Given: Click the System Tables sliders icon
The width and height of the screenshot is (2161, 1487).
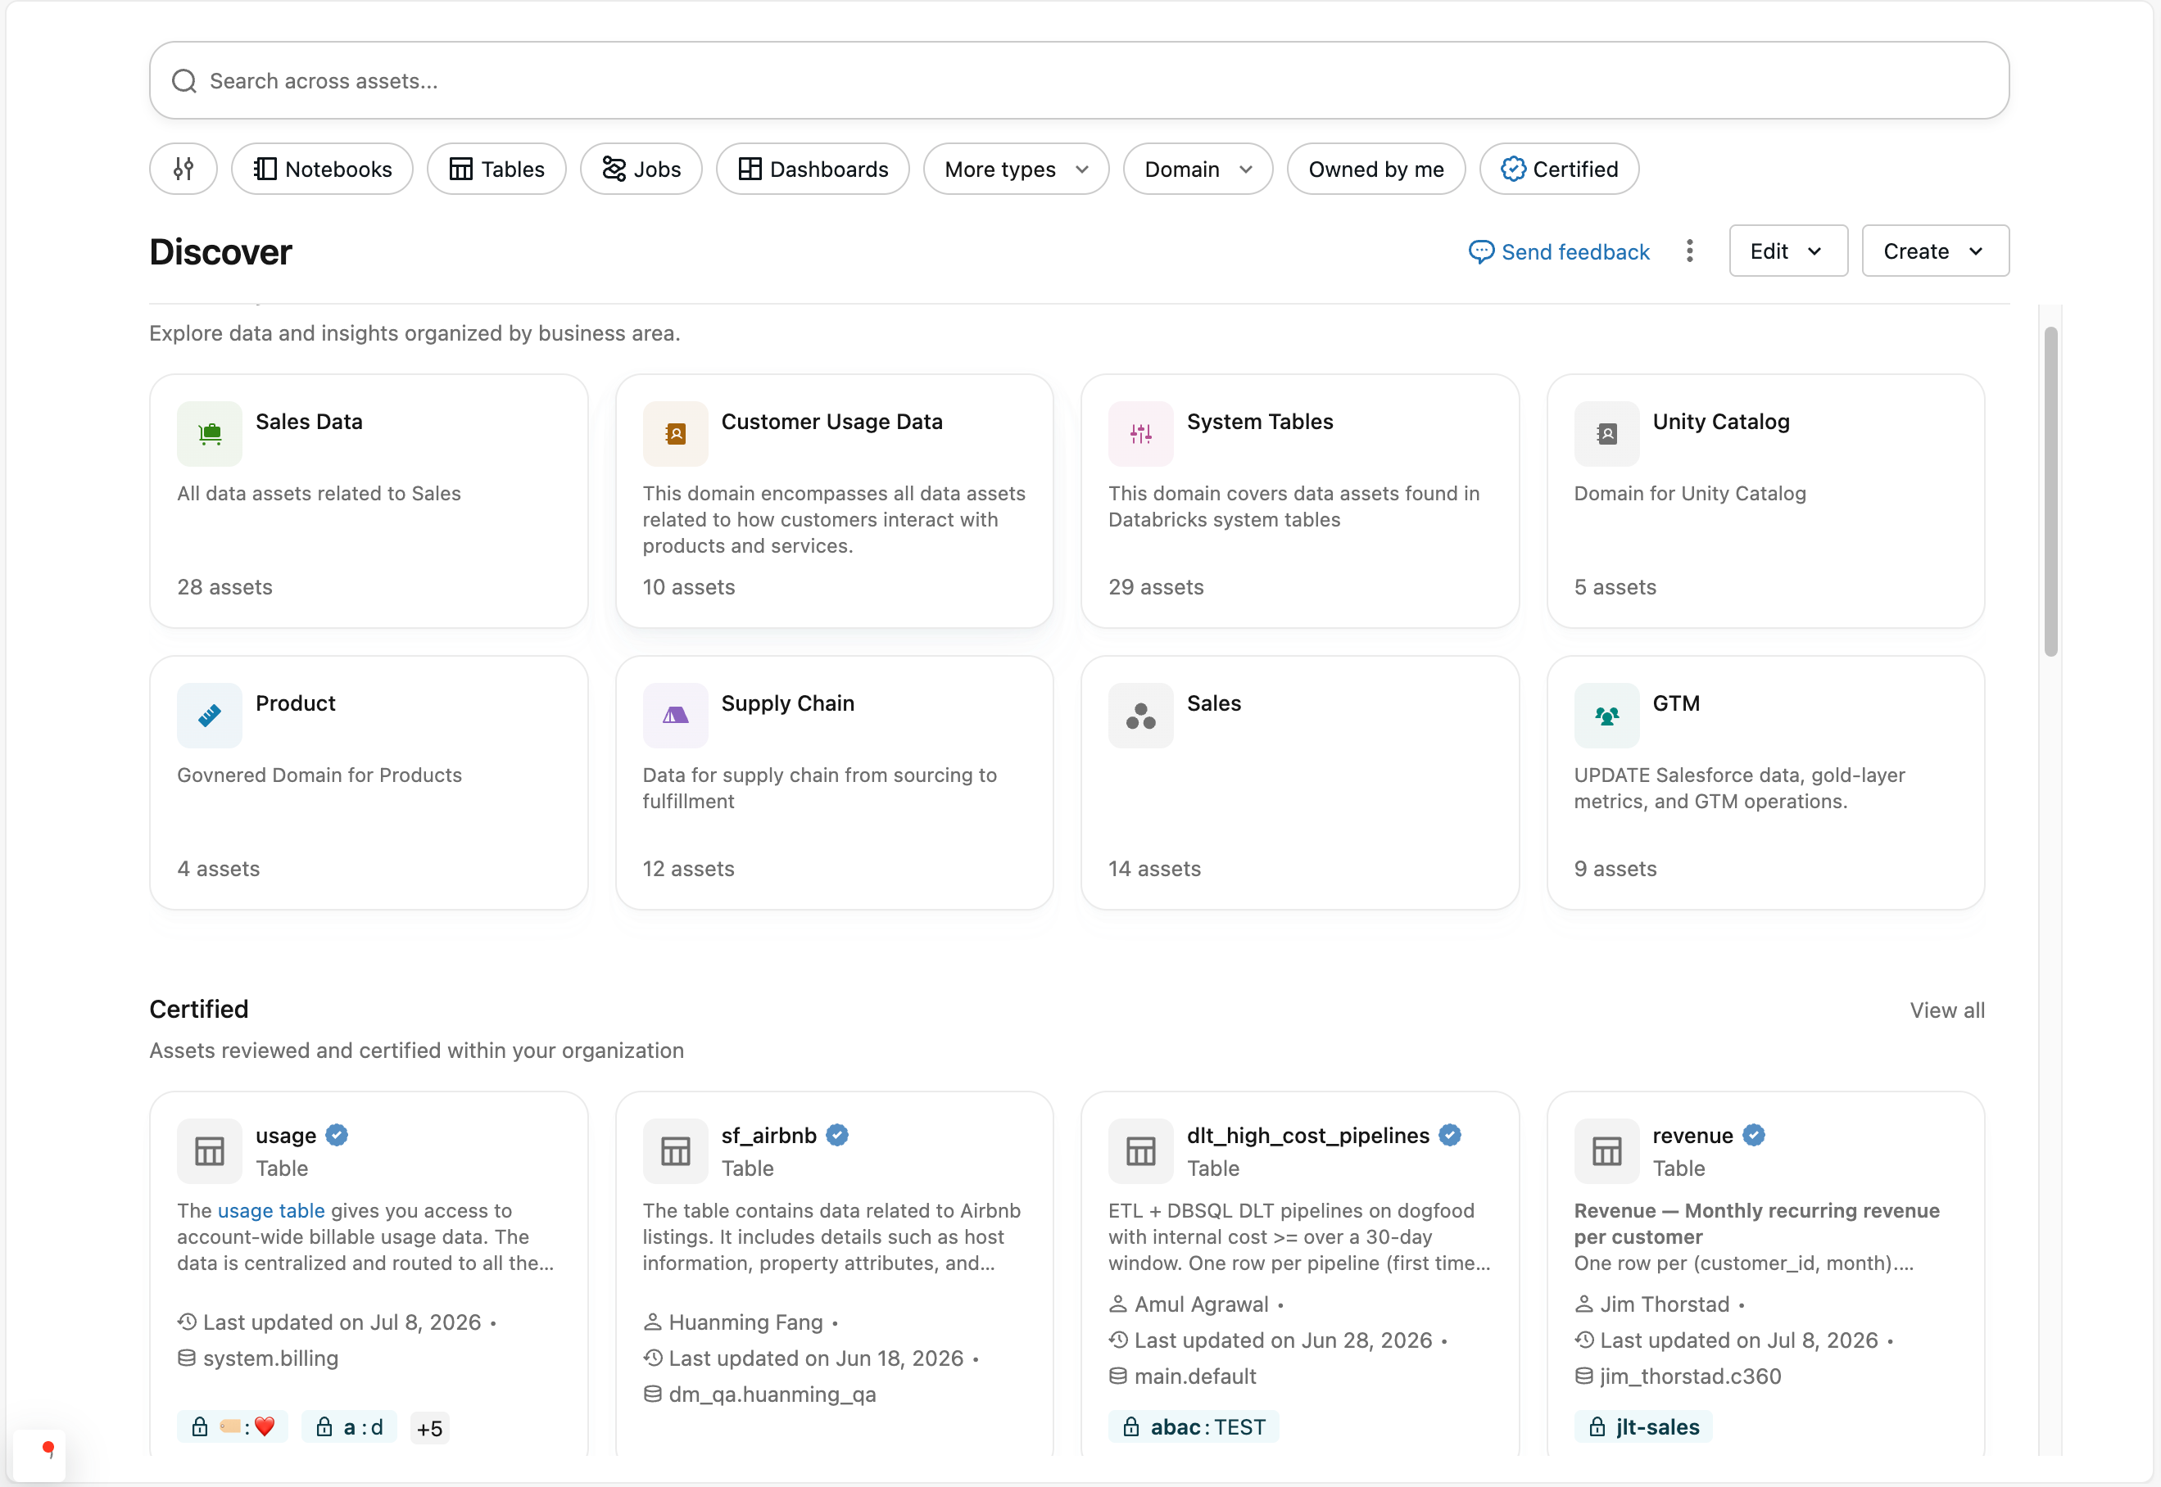Looking at the screenshot, I should point(1140,433).
